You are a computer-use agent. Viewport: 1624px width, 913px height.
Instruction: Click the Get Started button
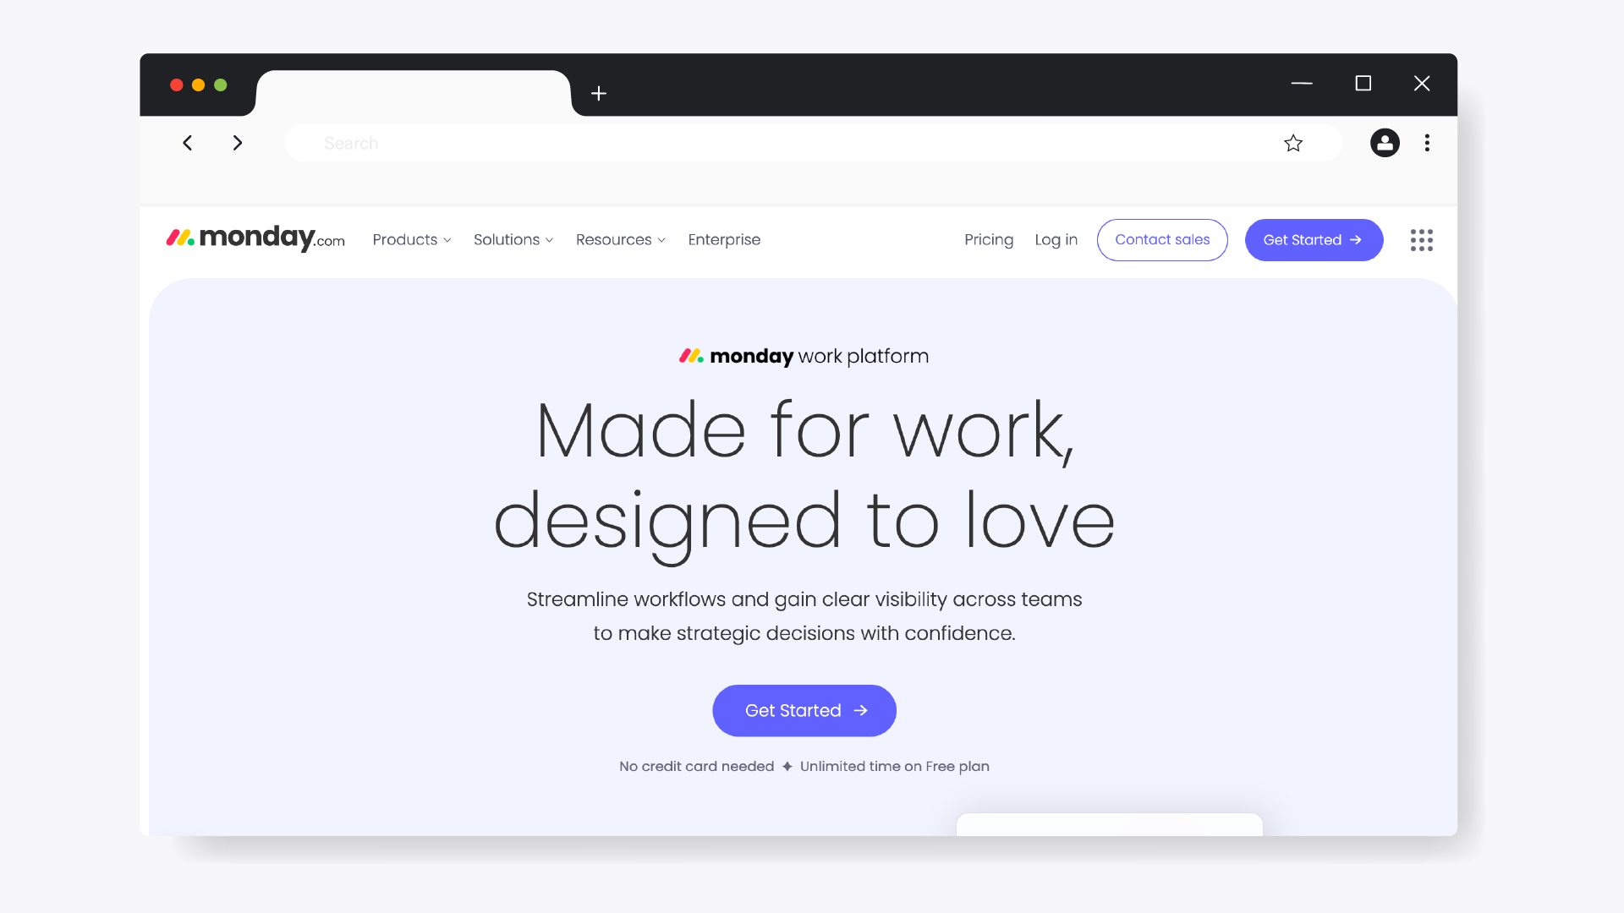[804, 710]
